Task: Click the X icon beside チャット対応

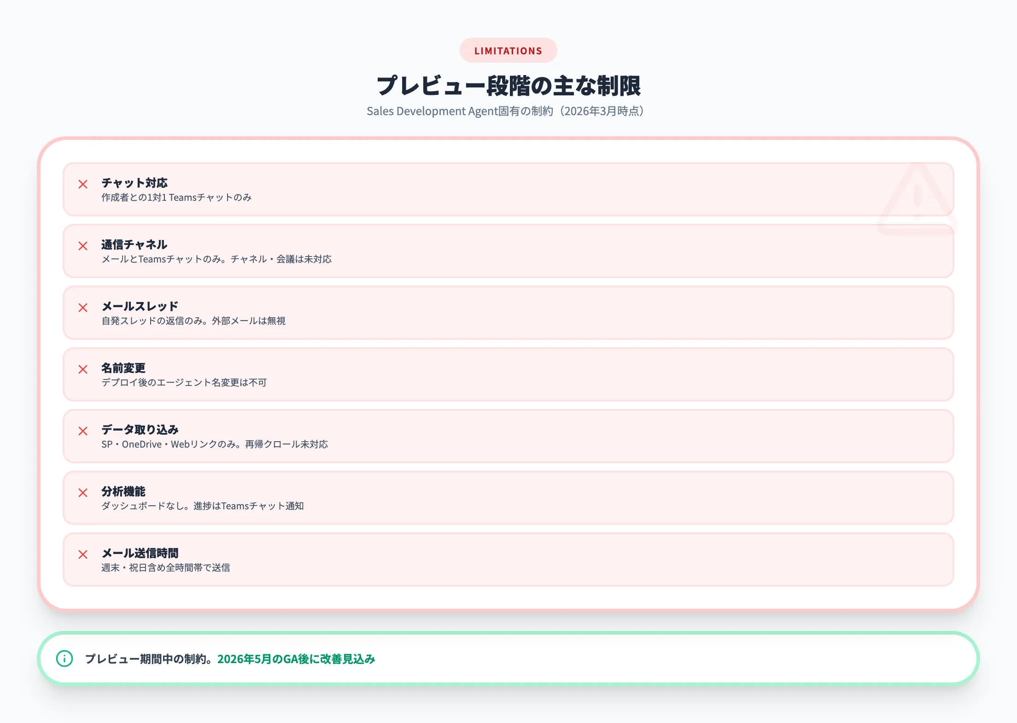Action: [83, 184]
